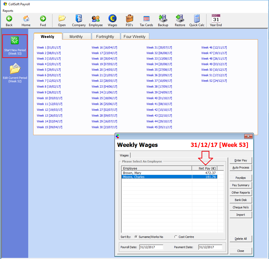269x259 pixels.
Task: Click the P30's briefcase icon
Action: click(129, 20)
